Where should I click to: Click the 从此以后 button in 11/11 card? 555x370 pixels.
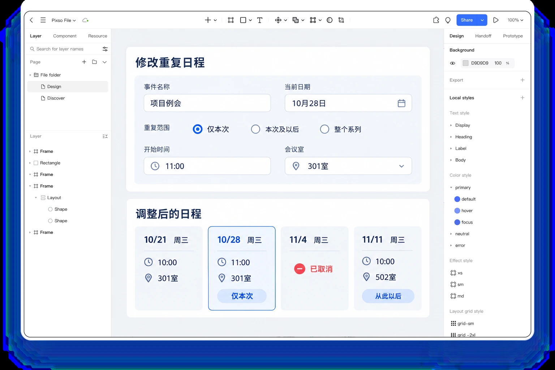pos(388,296)
